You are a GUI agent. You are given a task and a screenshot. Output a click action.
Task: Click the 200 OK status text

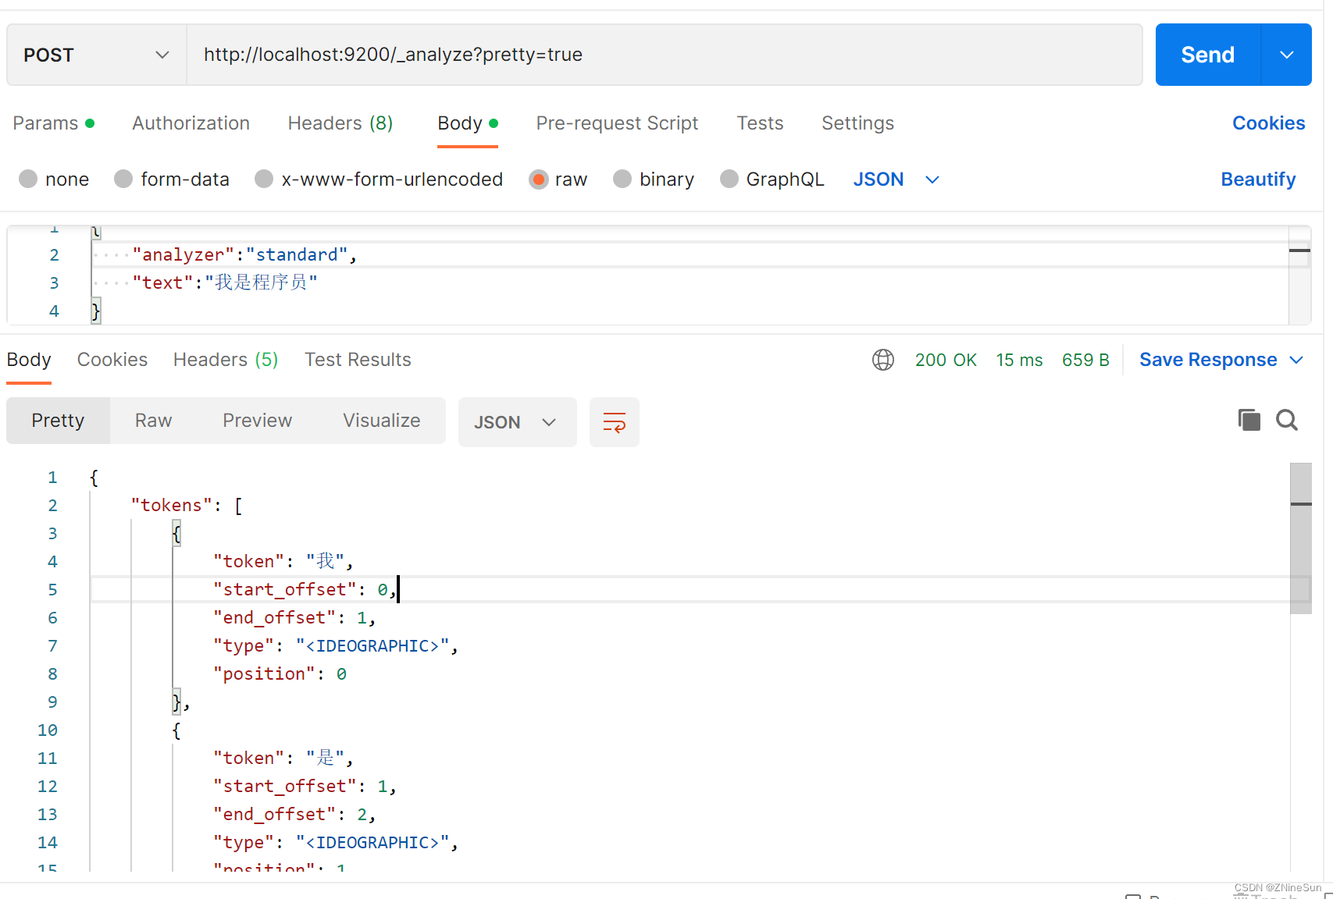(946, 360)
